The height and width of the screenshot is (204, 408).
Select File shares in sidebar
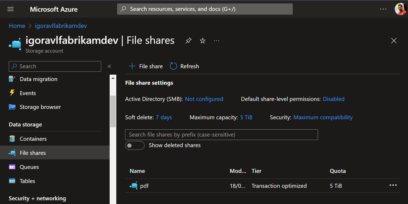[55, 153]
